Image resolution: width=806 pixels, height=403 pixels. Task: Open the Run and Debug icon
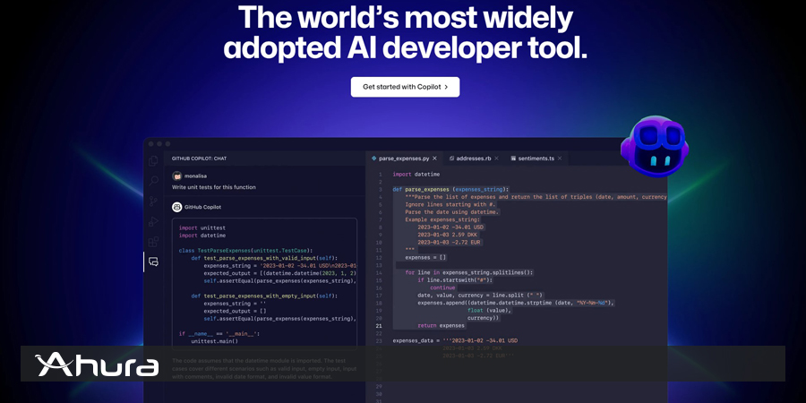click(153, 221)
